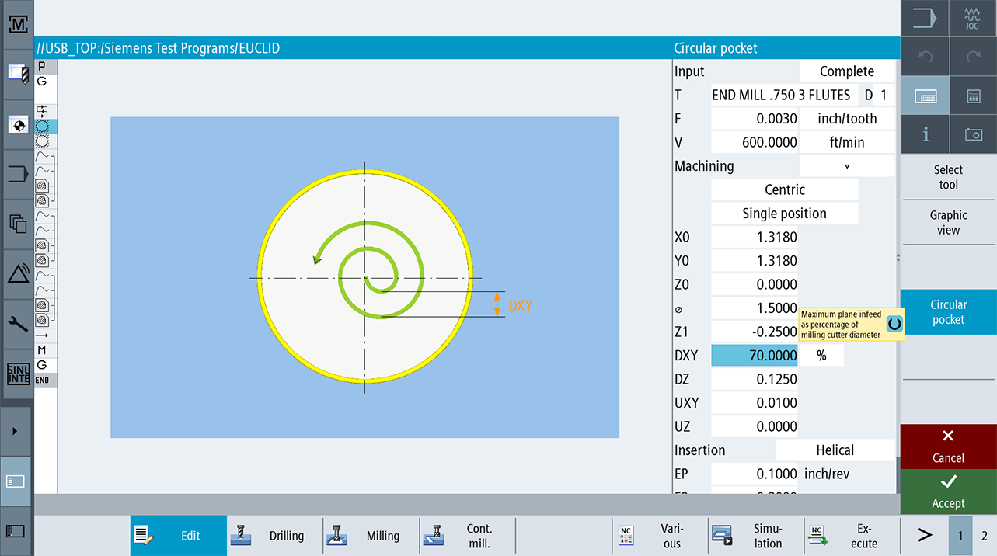Click the Execute softkey
The width and height of the screenshot is (997, 556).
coord(852,536)
